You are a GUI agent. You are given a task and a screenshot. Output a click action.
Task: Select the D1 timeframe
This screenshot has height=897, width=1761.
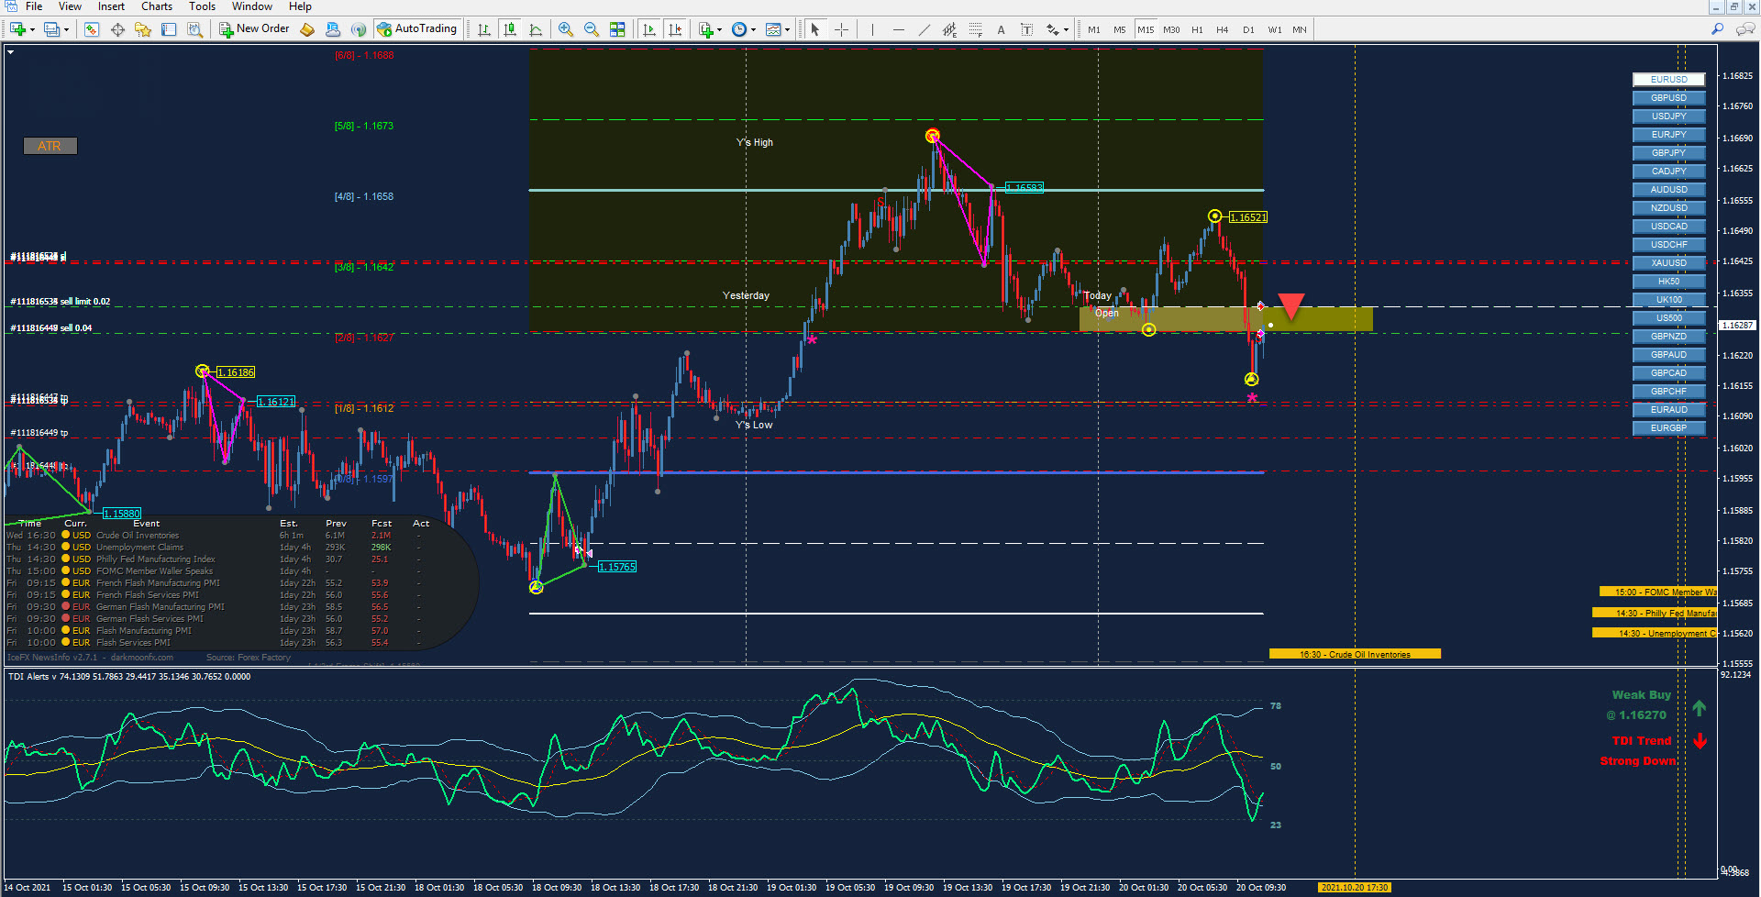click(x=1248, y=29)
